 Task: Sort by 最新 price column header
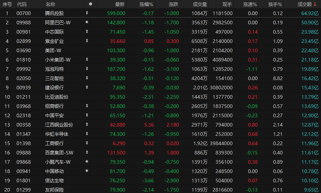click(x=120, y=4)
